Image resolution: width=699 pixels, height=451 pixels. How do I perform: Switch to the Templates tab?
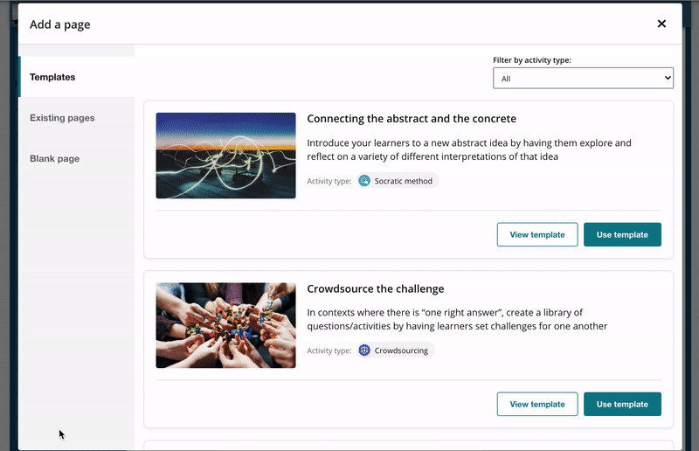click(x=52, y=77)
